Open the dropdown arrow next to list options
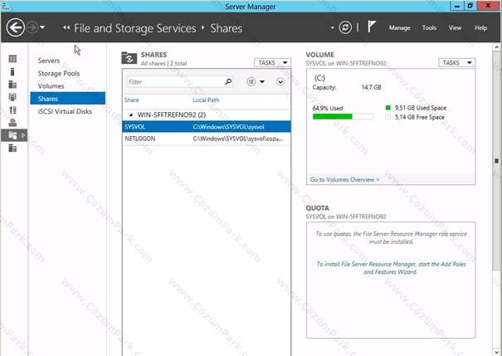Image resolution: width=502 pixels, height=356 pixels. tap(262, 82)
